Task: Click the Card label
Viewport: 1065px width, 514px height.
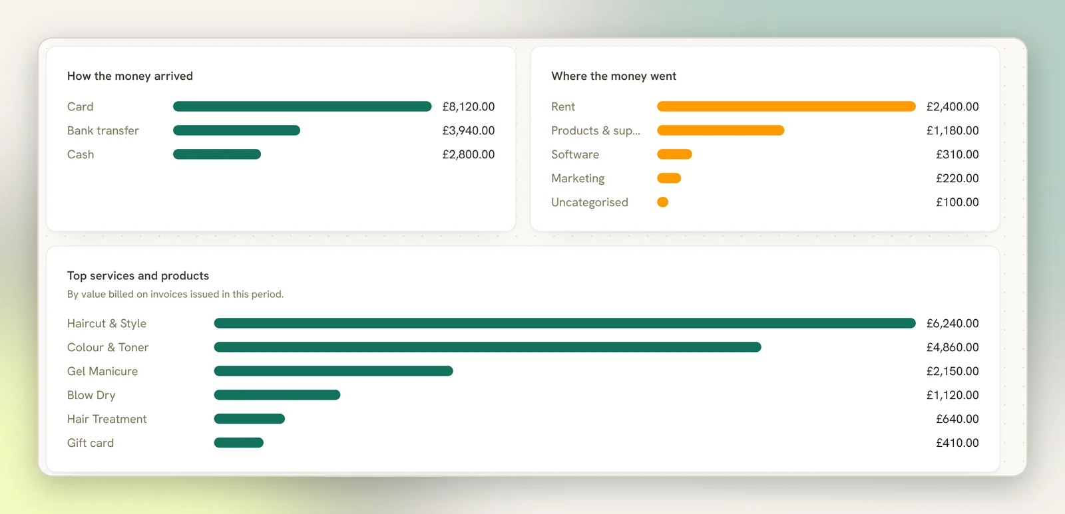Action: [80, 106]
